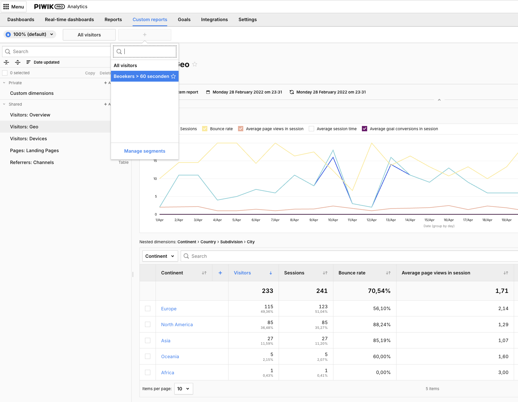Screen dimensions: 518x402
Task: Go to Dashboards tab
Action: coord(21,20)
